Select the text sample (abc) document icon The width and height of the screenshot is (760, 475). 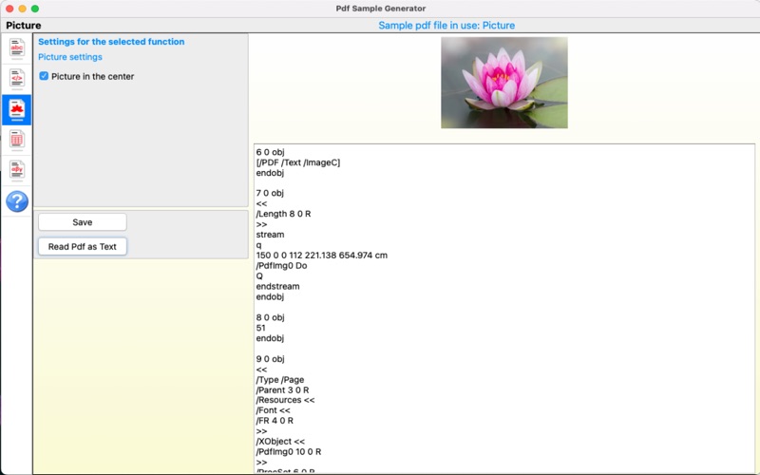17,48
